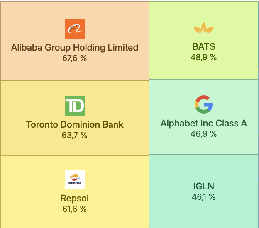259x228 pixels.
Task: Open Alibaba Group Holding Limited name
Action: tap(75, 47)
